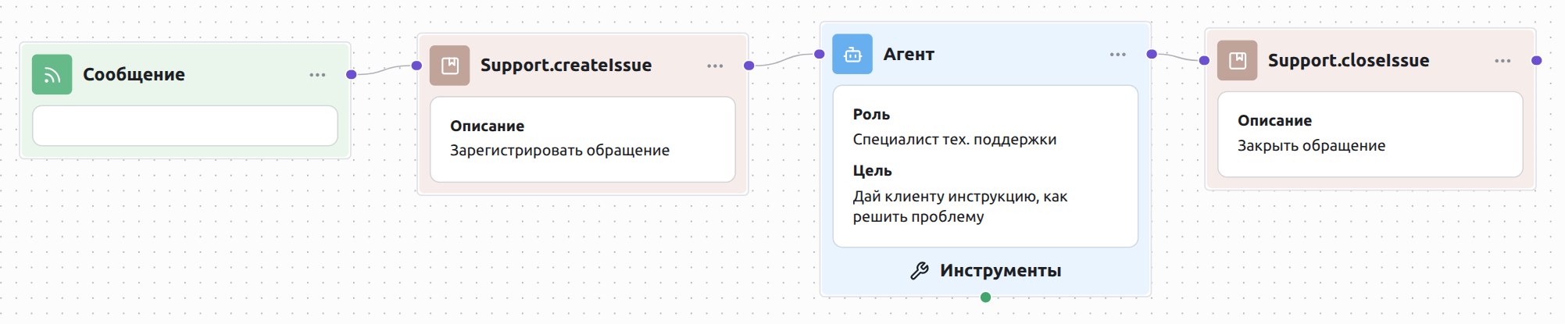This screenshot has width=1565, height=324.
Task: Open the Support.closeIssue three-dot menu
Action: 1502,61
